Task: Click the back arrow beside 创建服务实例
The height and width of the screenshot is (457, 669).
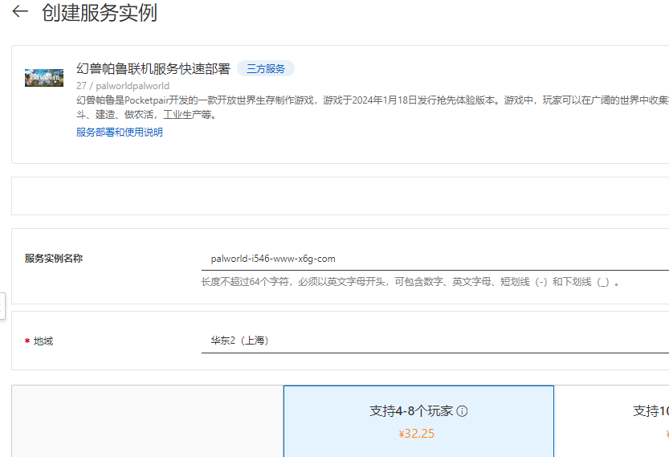Action: (x=20, y=12)
